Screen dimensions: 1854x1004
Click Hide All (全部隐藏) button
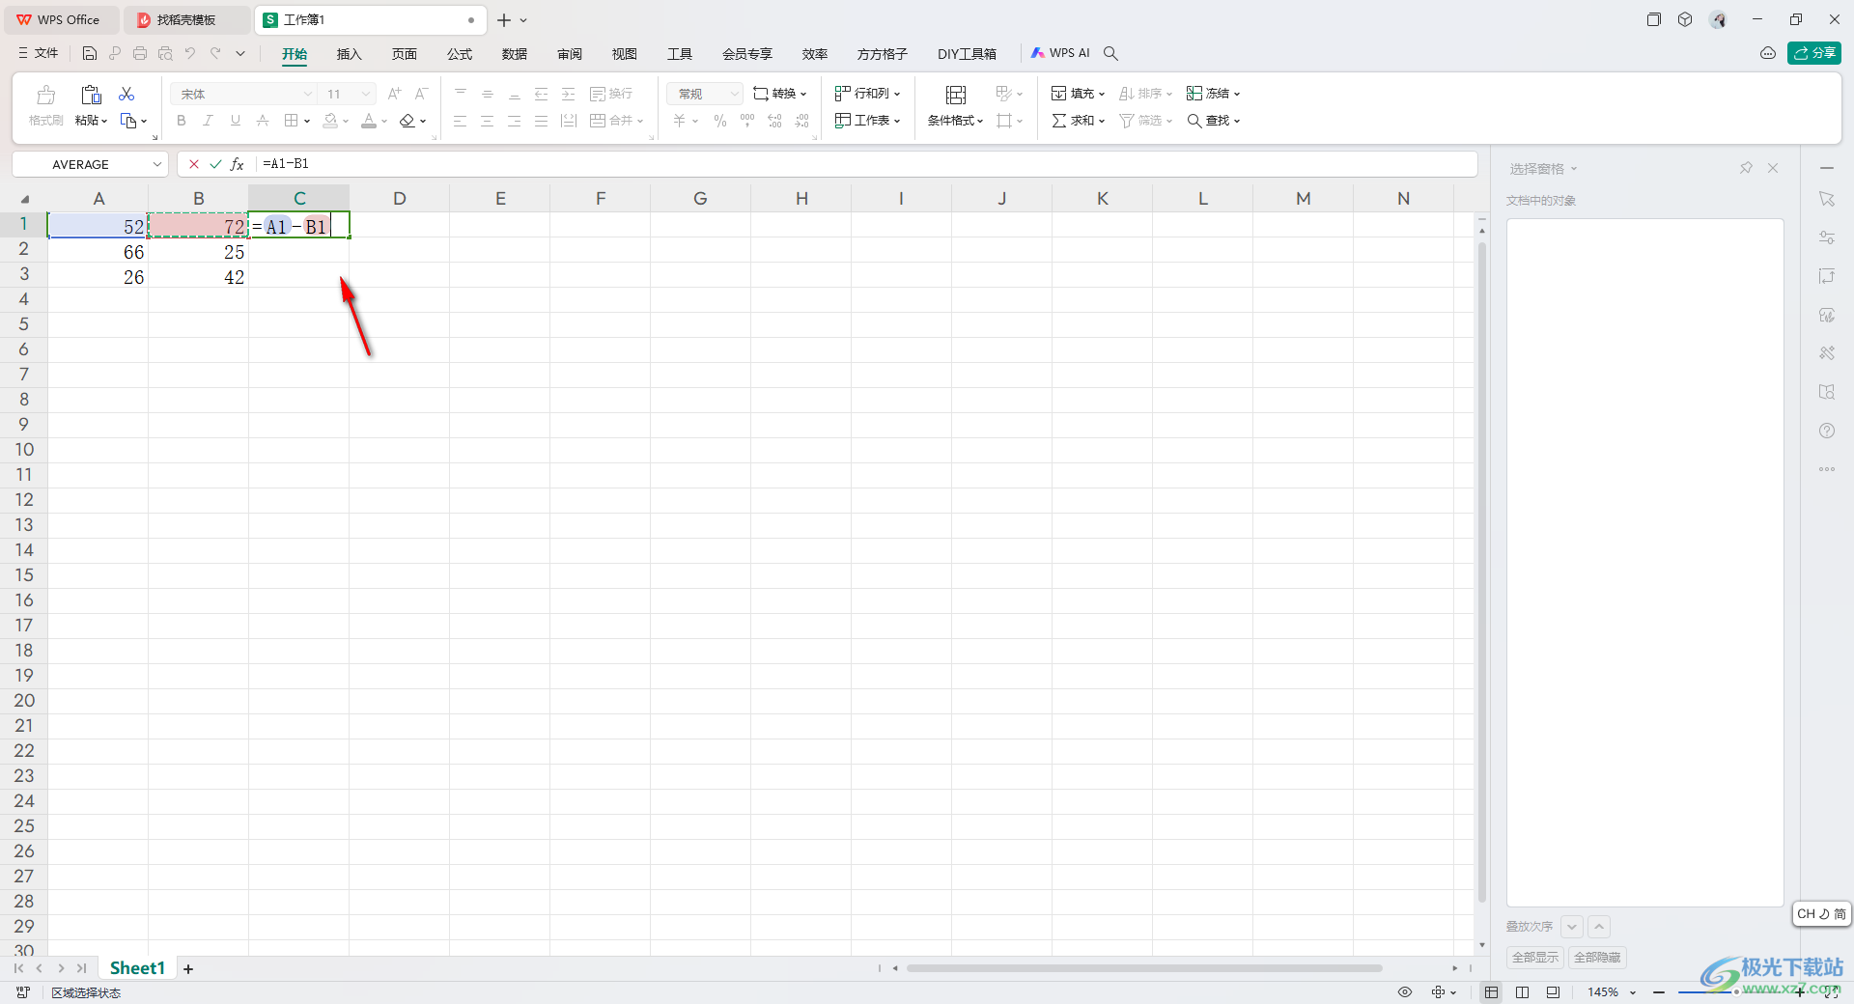pyautogui.click(x=1598, y=958)
